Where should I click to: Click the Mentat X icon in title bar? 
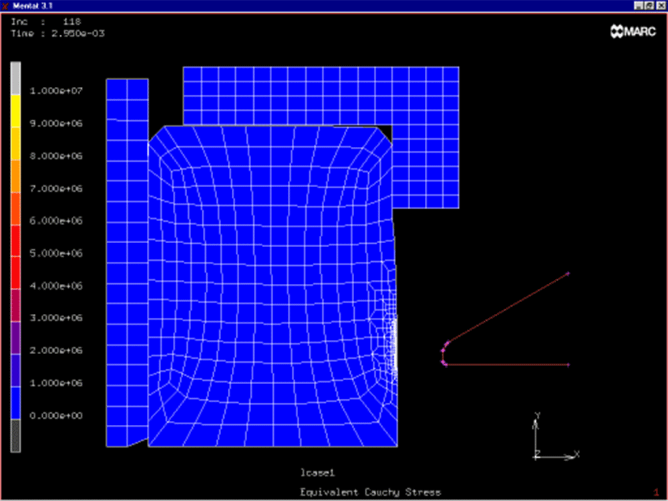pos(5,5)
